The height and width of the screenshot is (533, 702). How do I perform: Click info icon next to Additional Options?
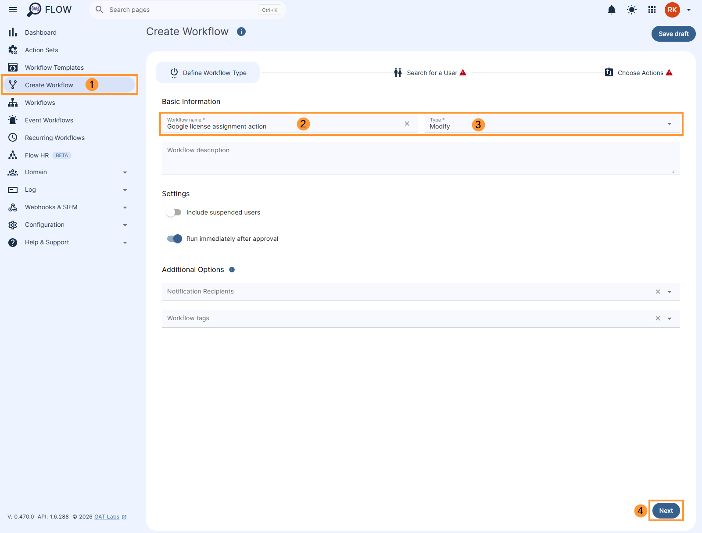pyautogui.click(x=232, y=270)
